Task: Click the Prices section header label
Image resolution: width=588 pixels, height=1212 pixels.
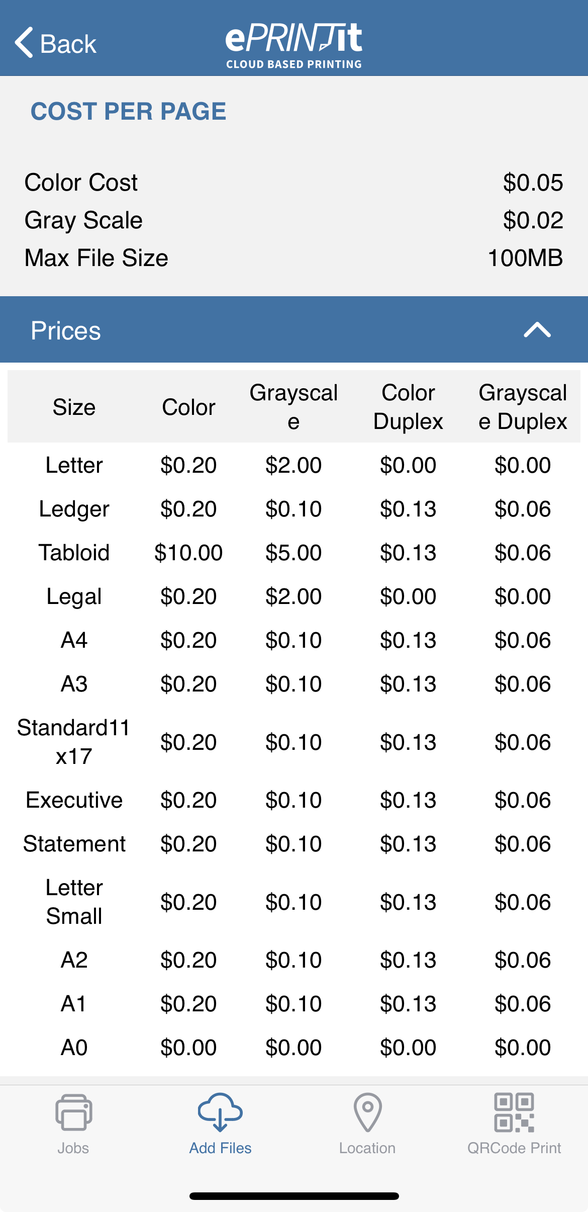Action: coord(66,330)
